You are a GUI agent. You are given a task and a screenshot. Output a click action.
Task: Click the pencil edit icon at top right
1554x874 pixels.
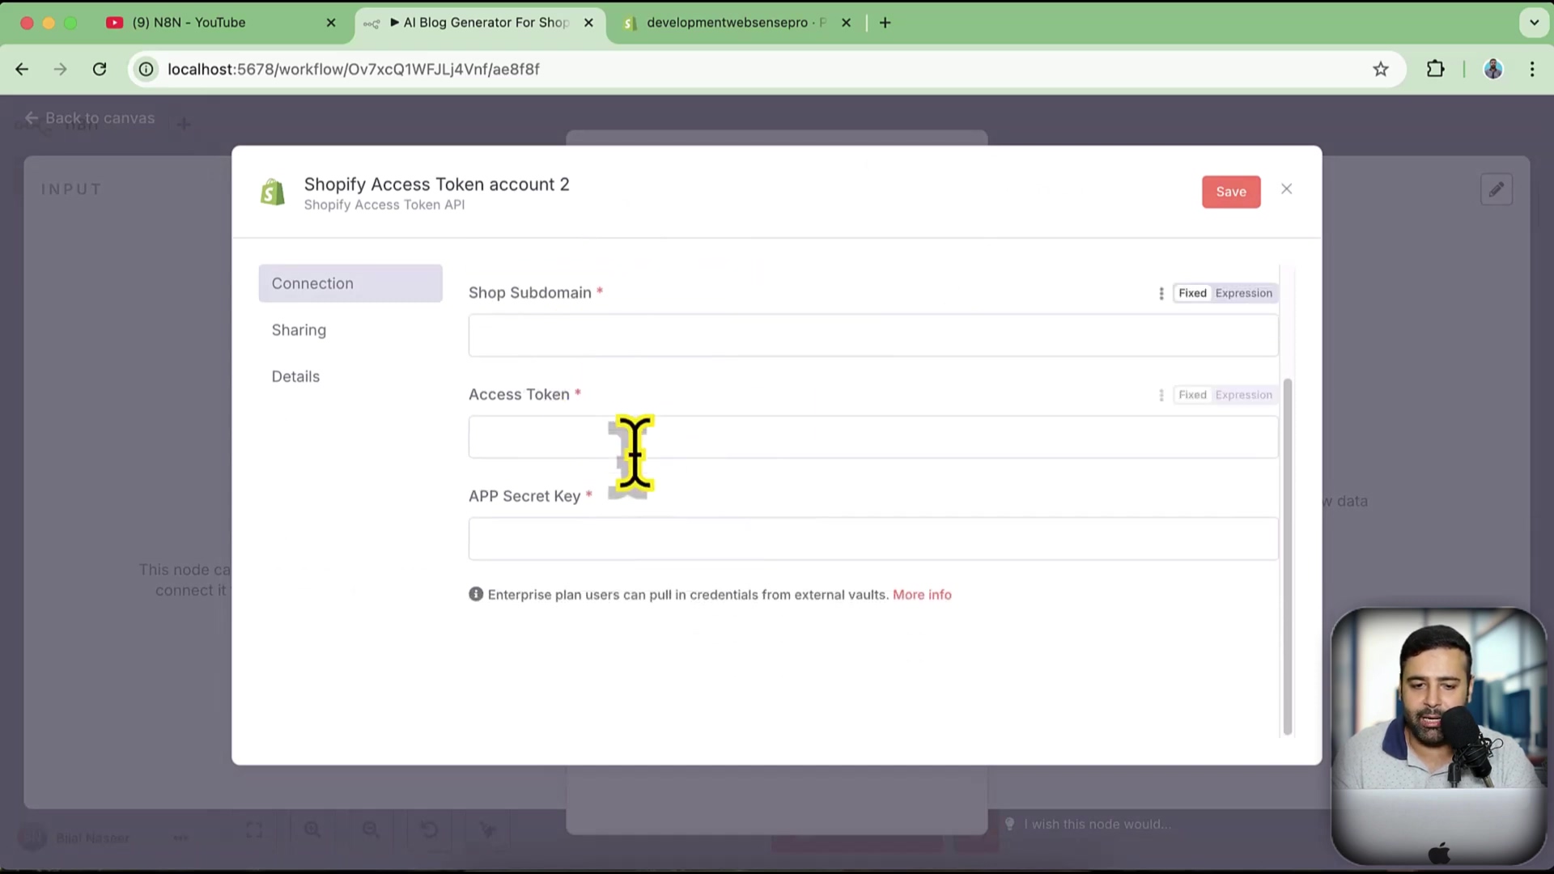click(1496, 190)
